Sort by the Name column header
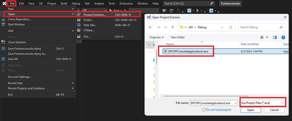The height and width of the screenshot is (121, 292). pos(170,44)
